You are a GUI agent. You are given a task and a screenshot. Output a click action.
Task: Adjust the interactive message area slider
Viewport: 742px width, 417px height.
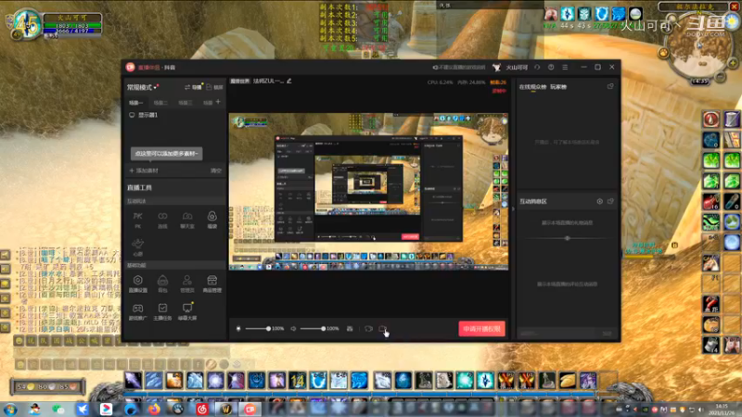coord(567,238)
